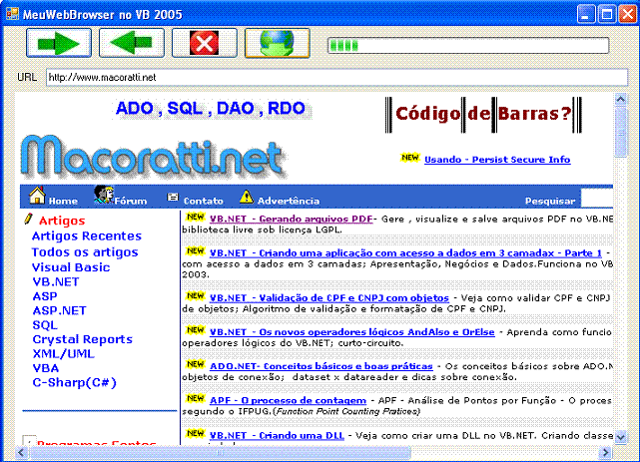Open the Home menu item
Viewport: 640px width, 462px height.
[63, 201]
